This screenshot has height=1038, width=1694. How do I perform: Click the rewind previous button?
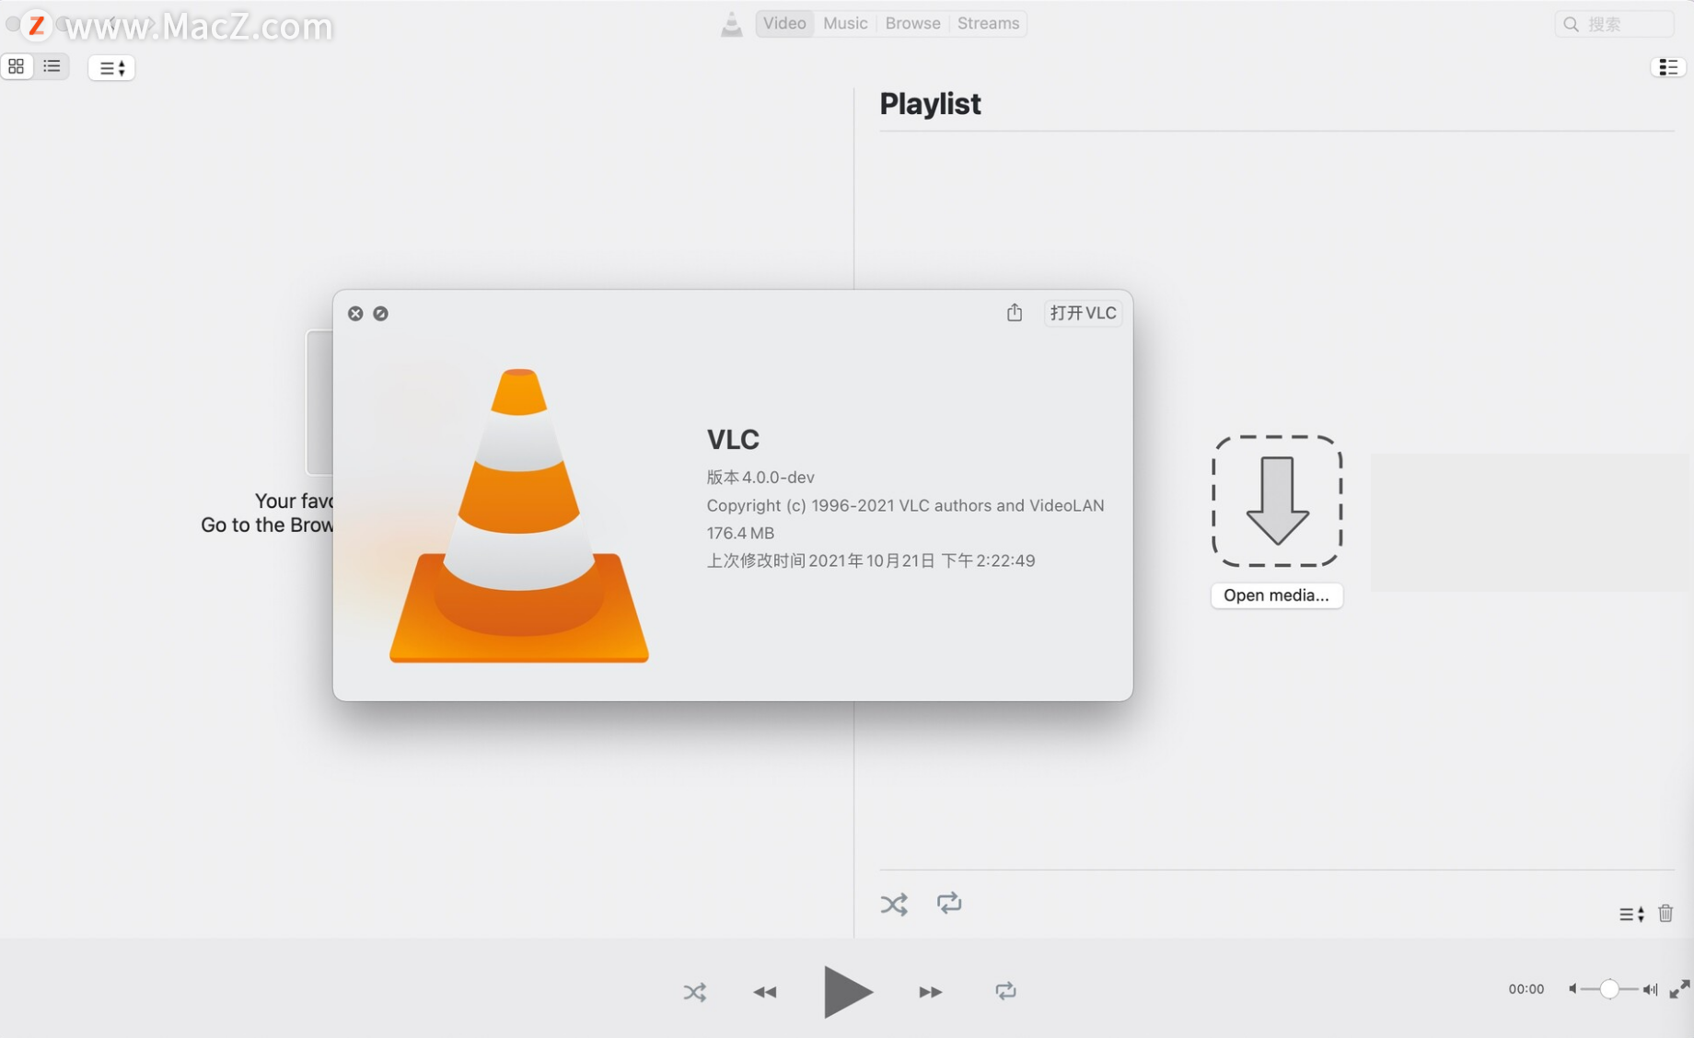tap(765, 992)
